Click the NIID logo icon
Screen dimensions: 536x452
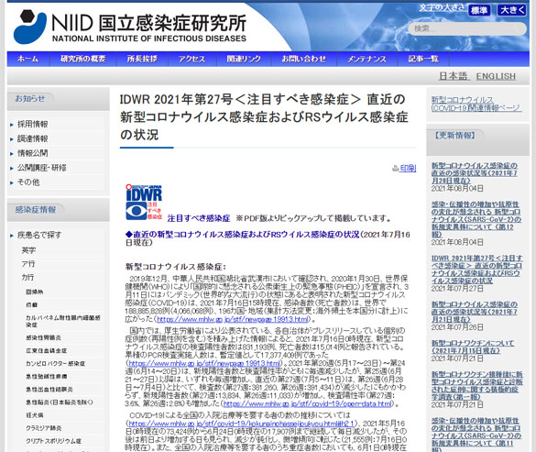[x=29, y=27]
